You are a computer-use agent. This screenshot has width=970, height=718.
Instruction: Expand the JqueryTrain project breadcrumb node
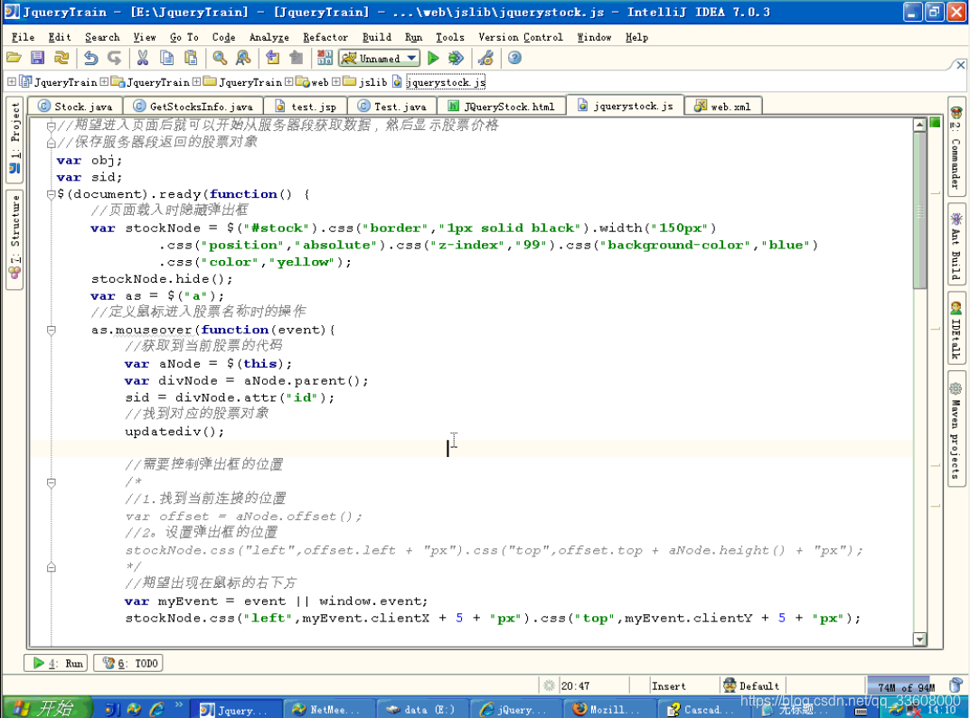12,81
